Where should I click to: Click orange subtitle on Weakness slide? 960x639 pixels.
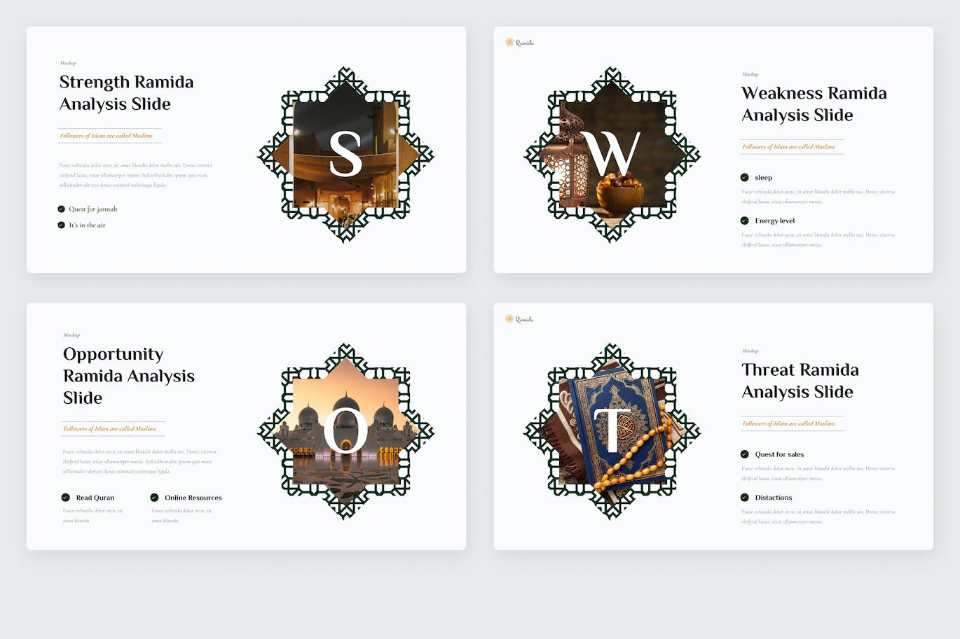tap(789, 147)
